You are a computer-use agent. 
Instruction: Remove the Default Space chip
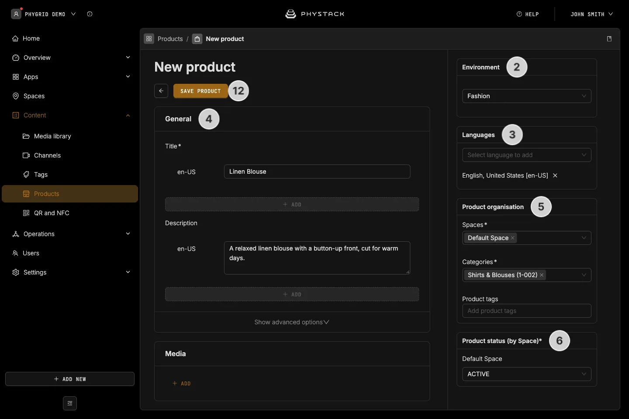coord(512,238)
